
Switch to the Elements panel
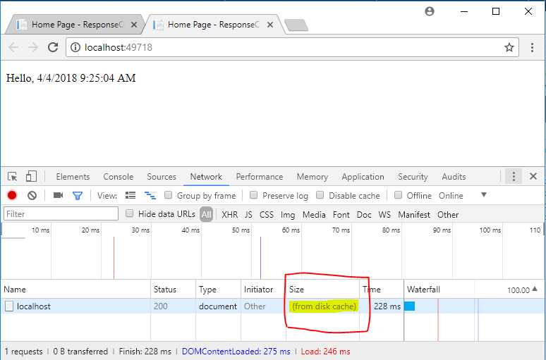73,177
